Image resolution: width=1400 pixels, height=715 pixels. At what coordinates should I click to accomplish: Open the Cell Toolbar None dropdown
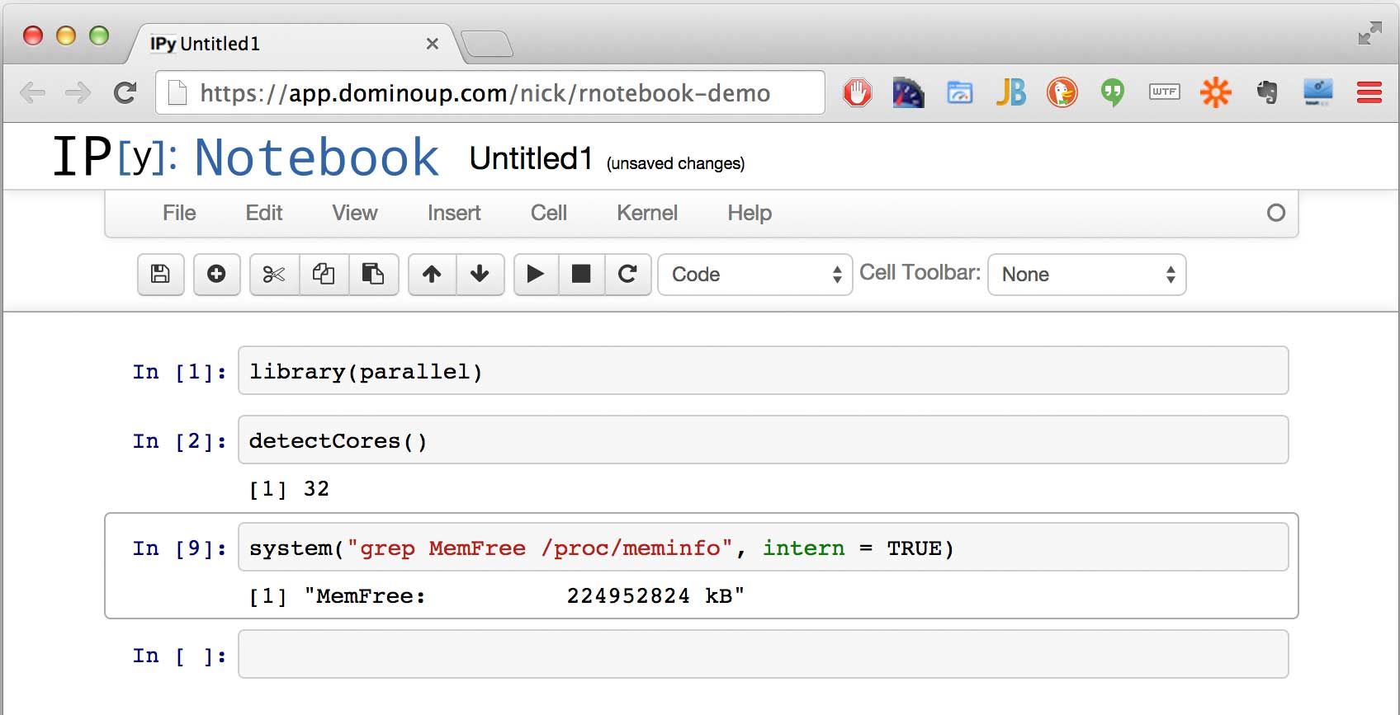[x=1087, y=275]
